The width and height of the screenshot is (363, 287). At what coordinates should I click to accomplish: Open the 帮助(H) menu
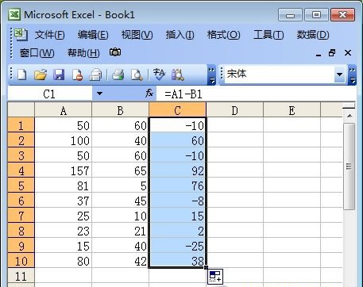click(83, 53)
